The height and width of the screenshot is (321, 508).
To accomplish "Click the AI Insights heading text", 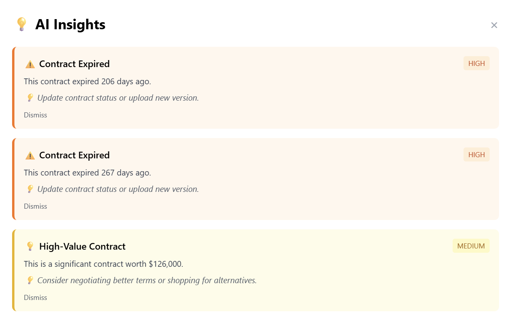I will coord(70,25).
